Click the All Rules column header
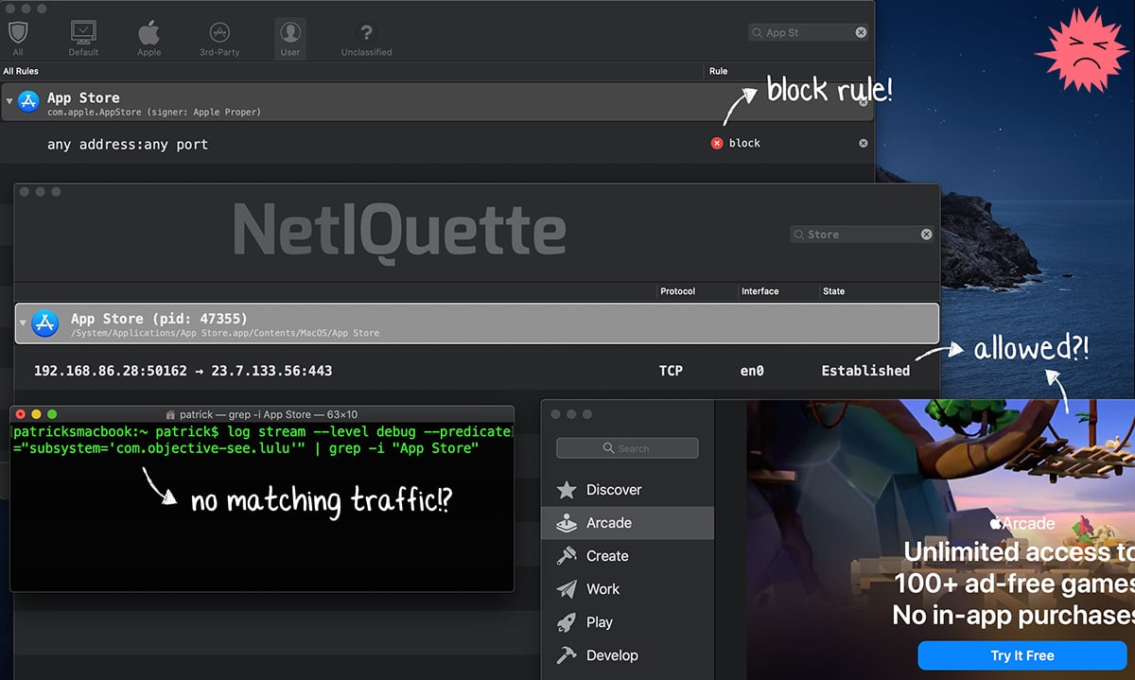1135x680 pixels. click(x=21, y=71)
